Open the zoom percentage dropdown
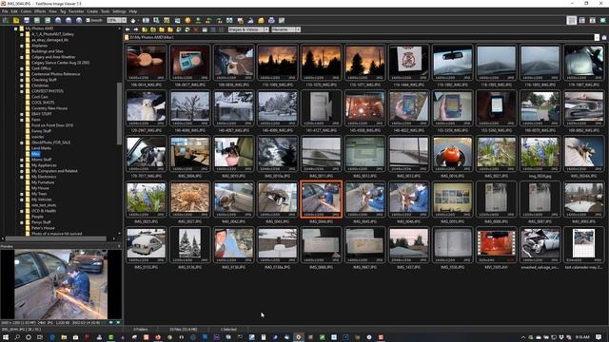 click(x=124, y=20)
